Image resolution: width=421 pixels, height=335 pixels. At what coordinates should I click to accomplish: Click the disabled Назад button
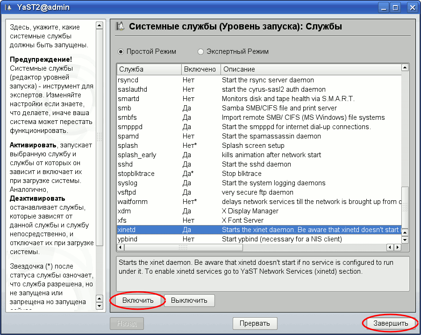coord(127,323)
